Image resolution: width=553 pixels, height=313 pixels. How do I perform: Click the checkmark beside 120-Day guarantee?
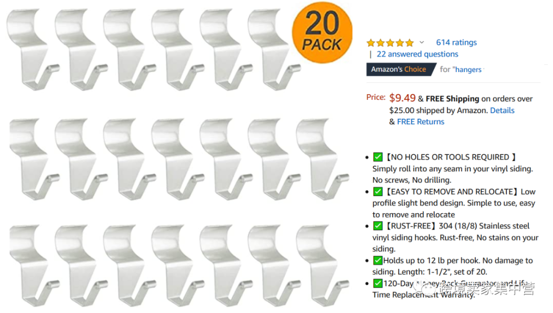click(x=378, y=283)
